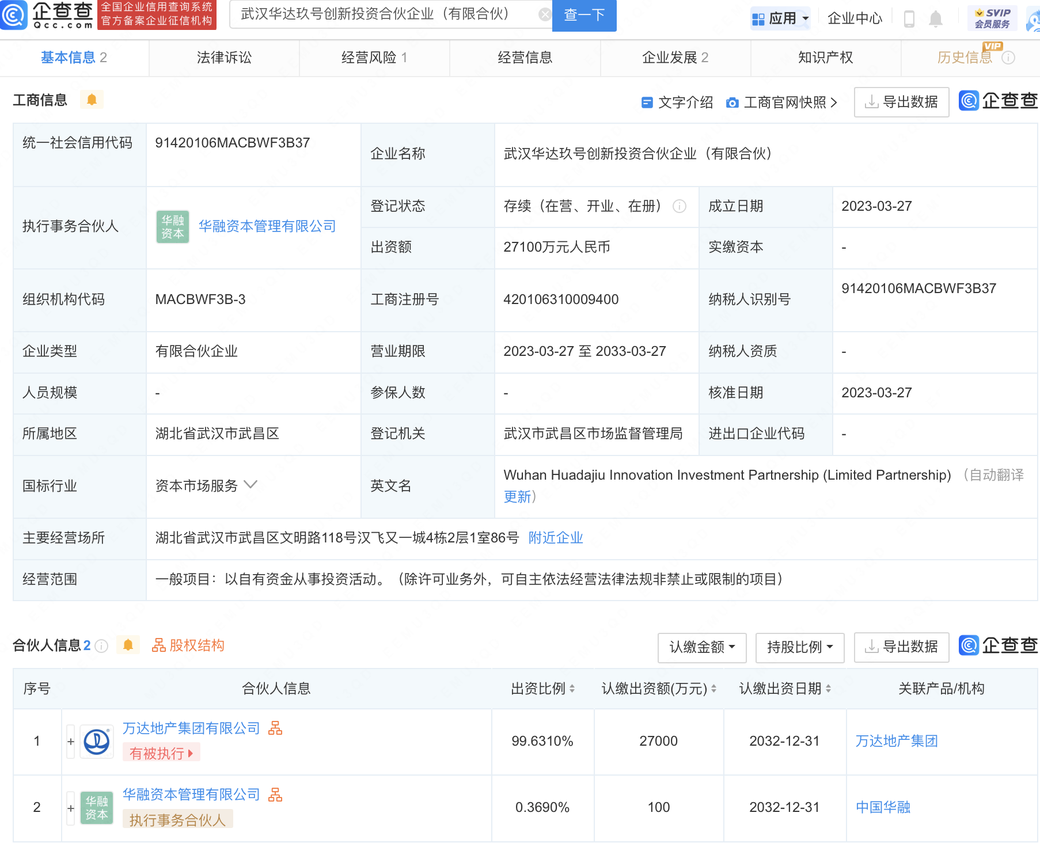
Task: Switch to 经营信息 tab
Action: point(525,58)
